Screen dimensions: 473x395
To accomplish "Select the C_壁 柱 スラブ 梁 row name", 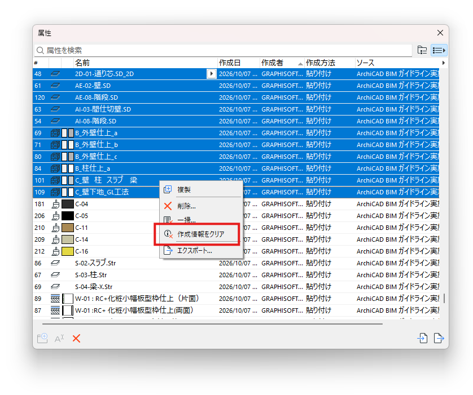I will pos(106,180).
